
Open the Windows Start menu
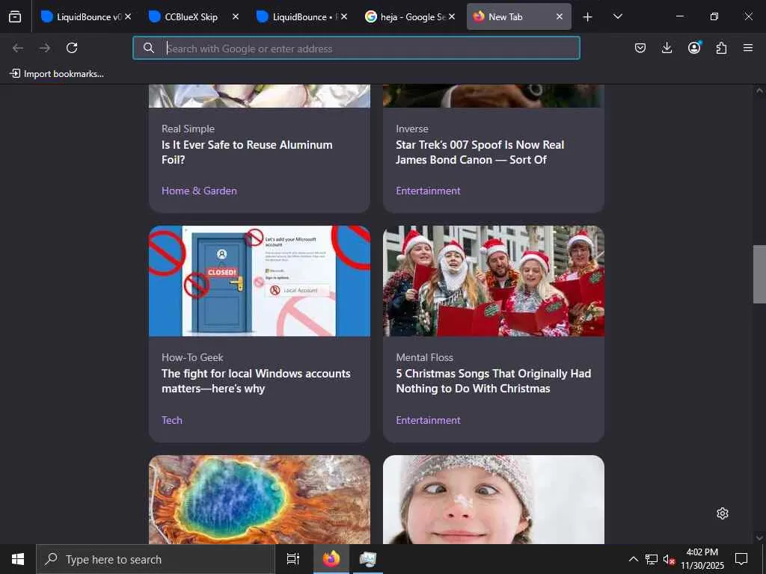tap(18, 559)
